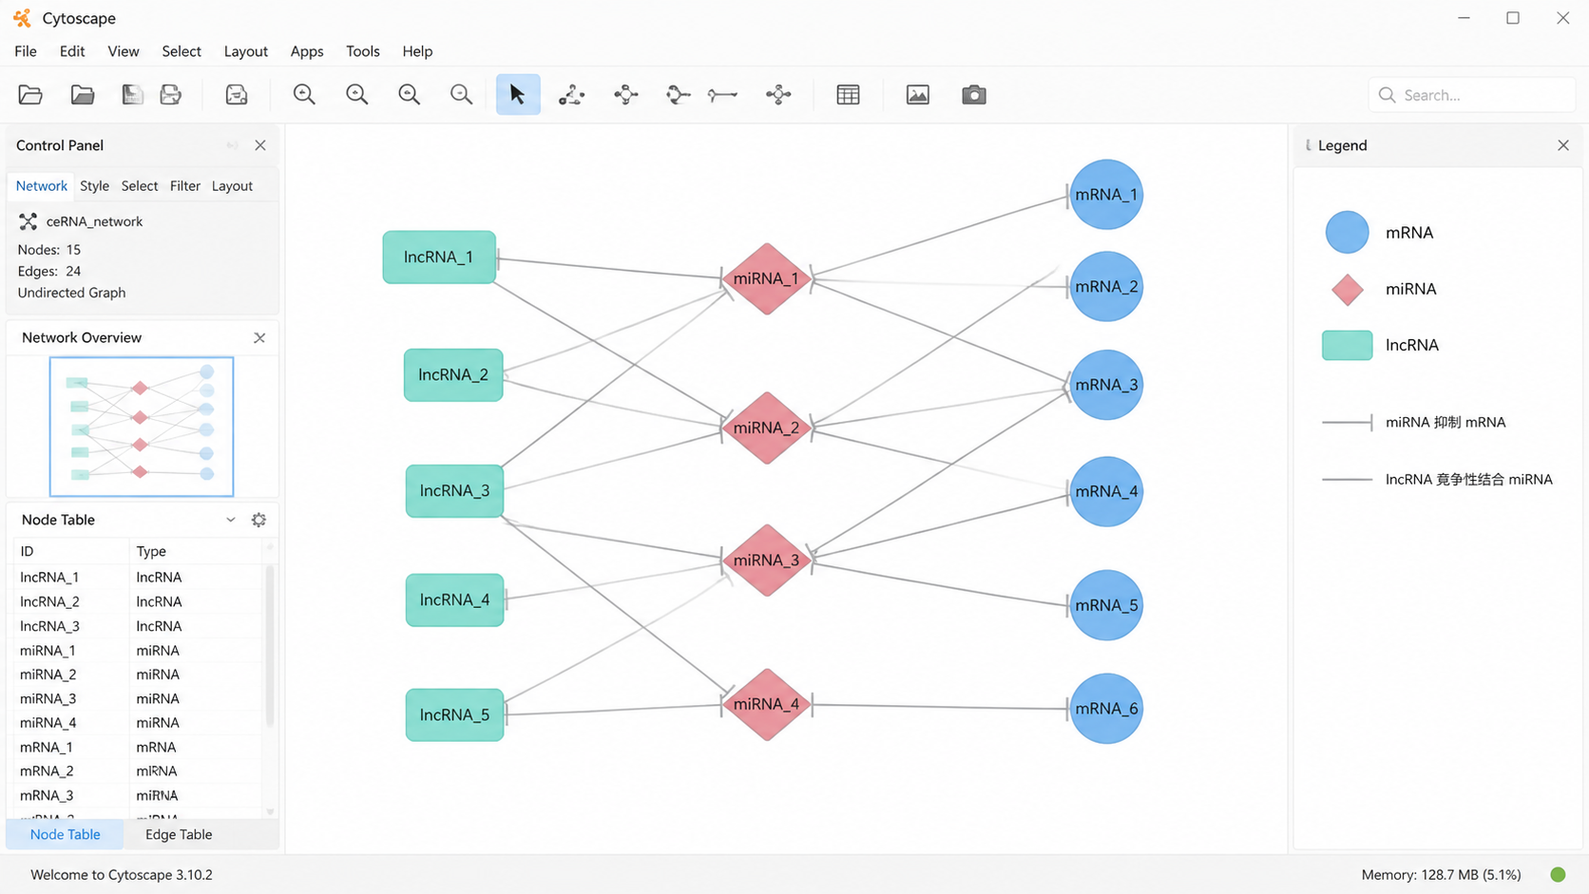Click the green memory status indicator dot
This screenshot has height=894, width=1589.
[1558, 874]
